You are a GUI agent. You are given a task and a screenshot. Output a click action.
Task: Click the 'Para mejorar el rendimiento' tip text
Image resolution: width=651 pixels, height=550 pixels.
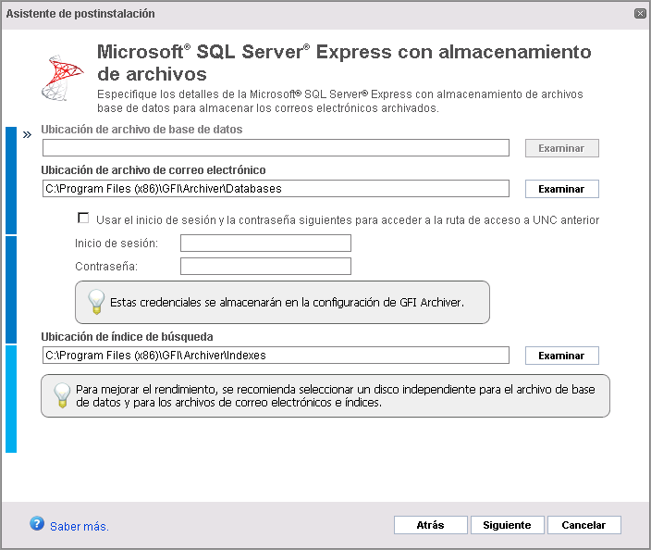[336, 395]
